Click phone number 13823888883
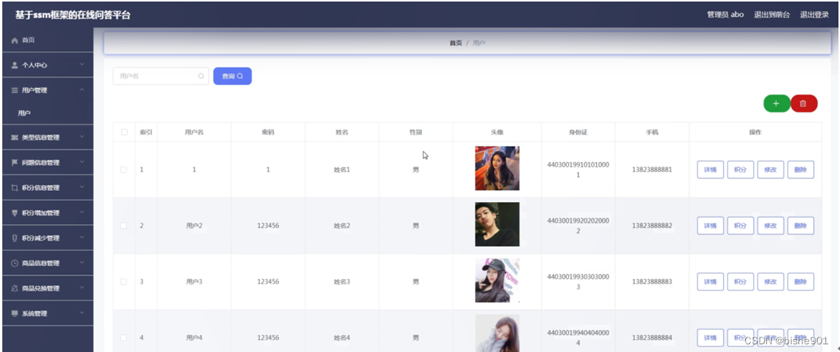The width and height of the screenshot is (840, 352). 652,281
